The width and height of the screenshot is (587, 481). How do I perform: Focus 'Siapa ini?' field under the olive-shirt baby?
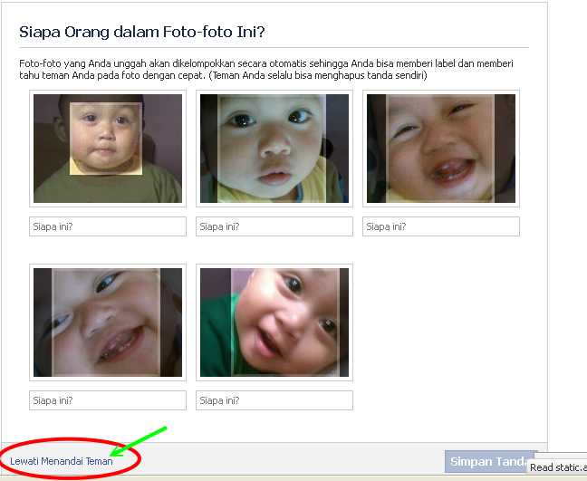click(x=108, y=226)
